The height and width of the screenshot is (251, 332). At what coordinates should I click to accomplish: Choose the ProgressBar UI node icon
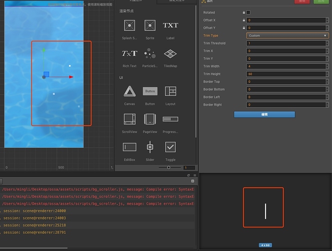[170, 119]
